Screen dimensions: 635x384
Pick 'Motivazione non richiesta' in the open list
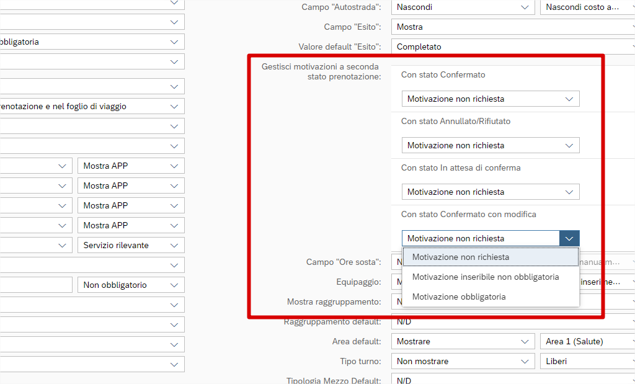(x=460, y=257)
